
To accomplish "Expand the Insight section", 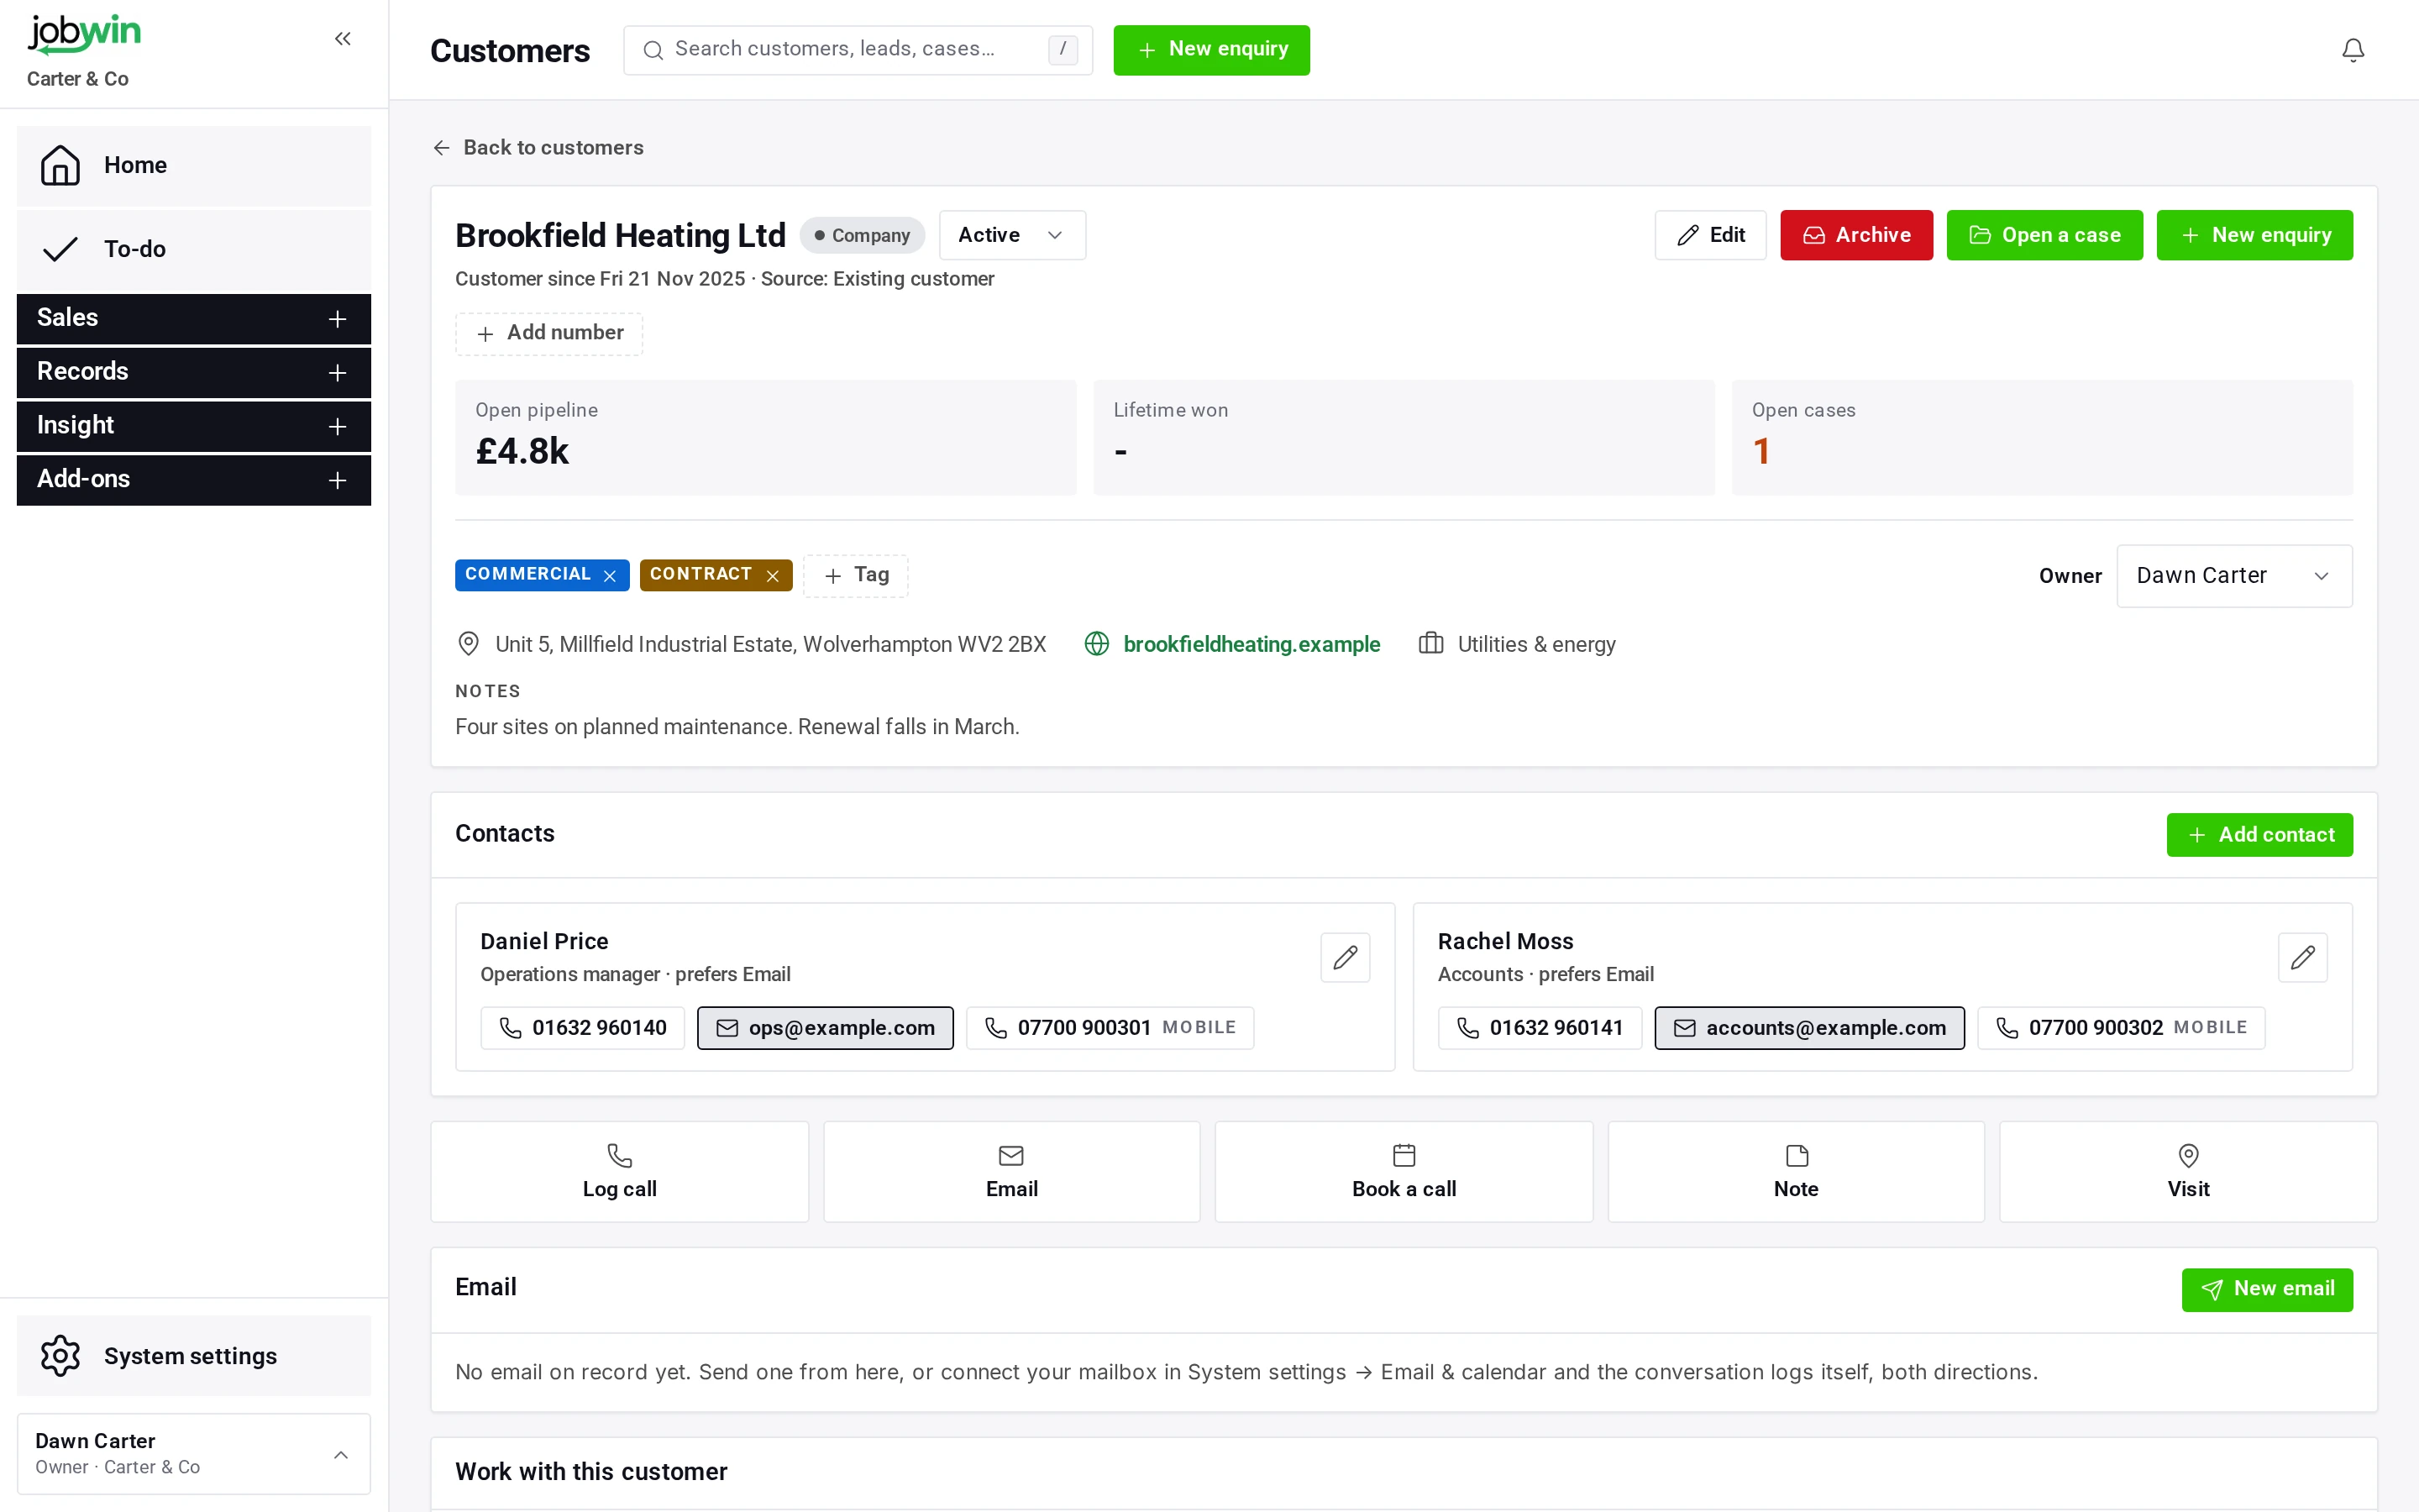I will coord(194,426).
